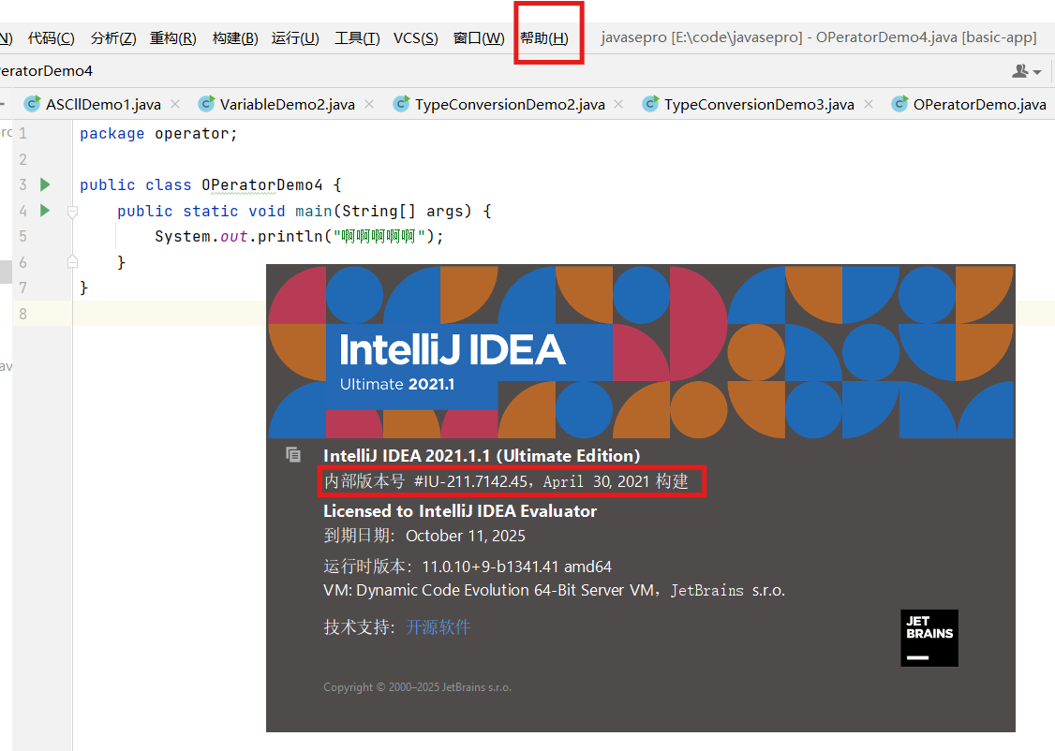Run class OPeratorDemo4 via gutter arrow
The height and width of the screenshot is (751, 1055).
tap(45, 184)
